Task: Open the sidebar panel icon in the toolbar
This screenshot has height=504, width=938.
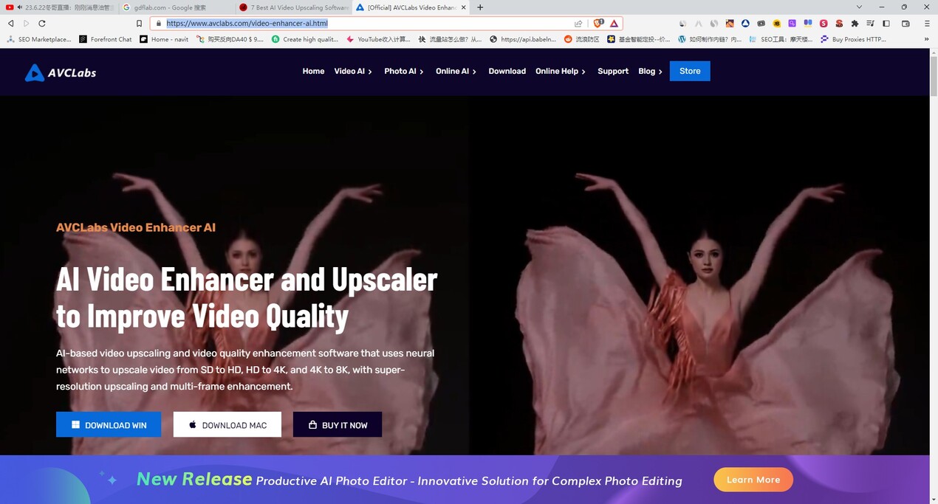Action: pyautogui.click(x=886, y=23)
